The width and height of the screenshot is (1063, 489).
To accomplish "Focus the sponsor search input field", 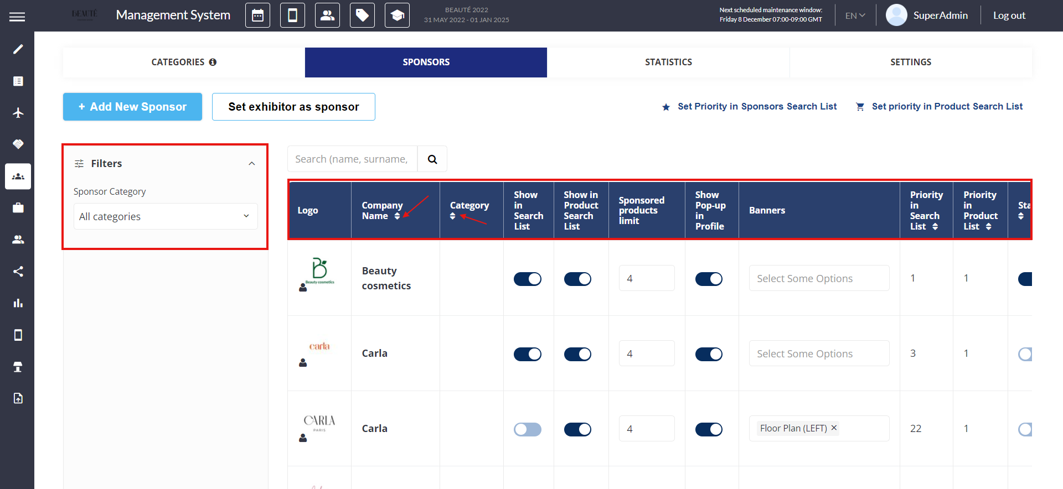I will 352,159.
